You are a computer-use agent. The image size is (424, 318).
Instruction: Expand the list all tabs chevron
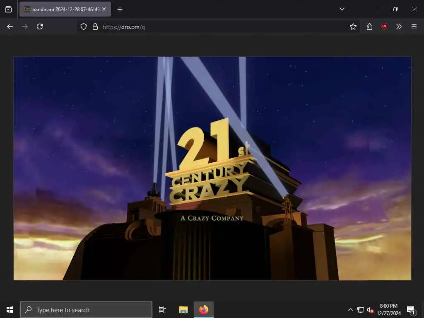[x=342, y=9]
